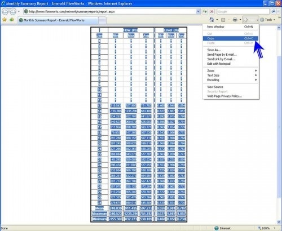The height and width of the screenshot is (231, 282).
Task: Click the minimum flow value -155.366
Action: (x=116, y=219)
